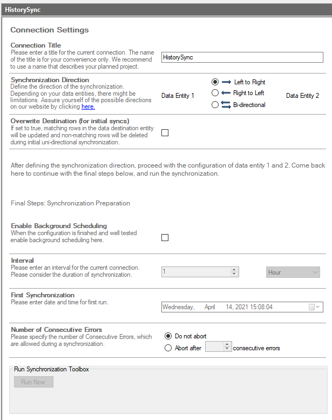Choose the Abort after consecutive errors option
The width and height of the screenshot is (332, 420).
(x=168, y=348)
